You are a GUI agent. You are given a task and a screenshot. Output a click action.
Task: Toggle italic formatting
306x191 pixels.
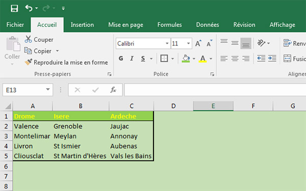(x=132, y=59)
